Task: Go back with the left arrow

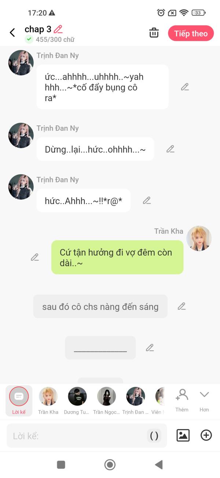Action: [x=12, y=33]
